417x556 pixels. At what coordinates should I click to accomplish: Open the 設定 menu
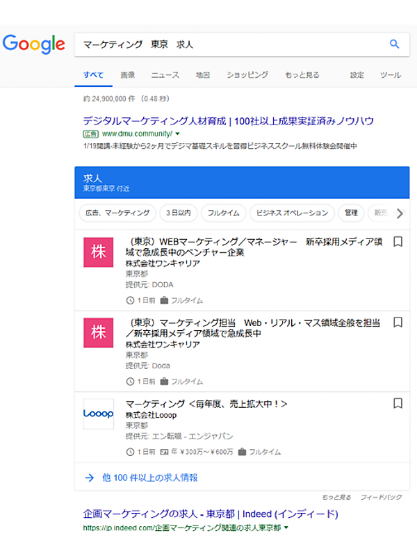click(357, 75)
